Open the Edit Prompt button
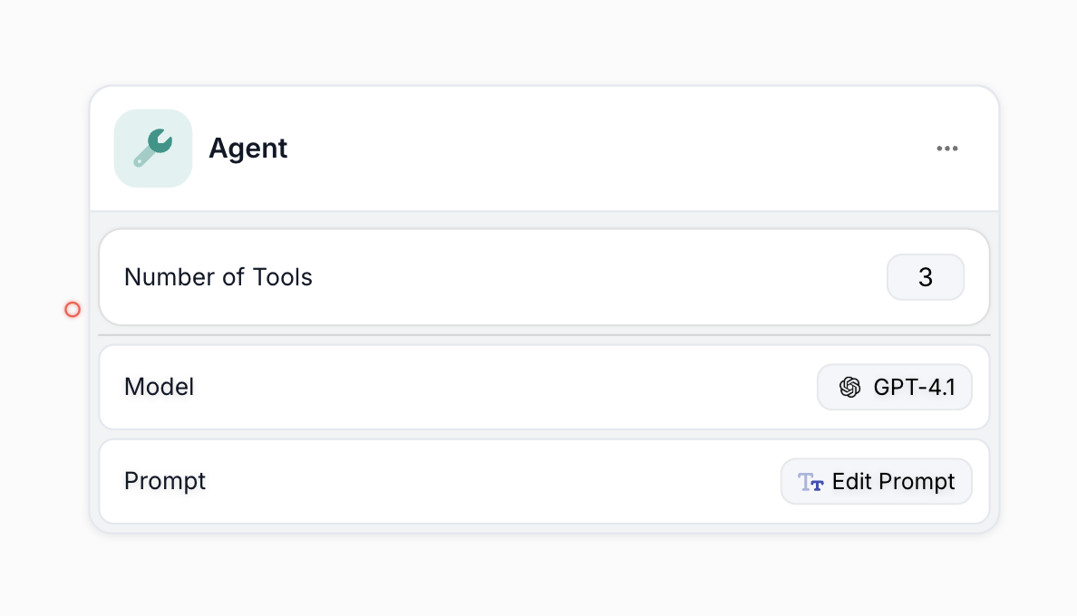Image resolution: width=1077 pixels, height=616 pixels. coord(877,482)
